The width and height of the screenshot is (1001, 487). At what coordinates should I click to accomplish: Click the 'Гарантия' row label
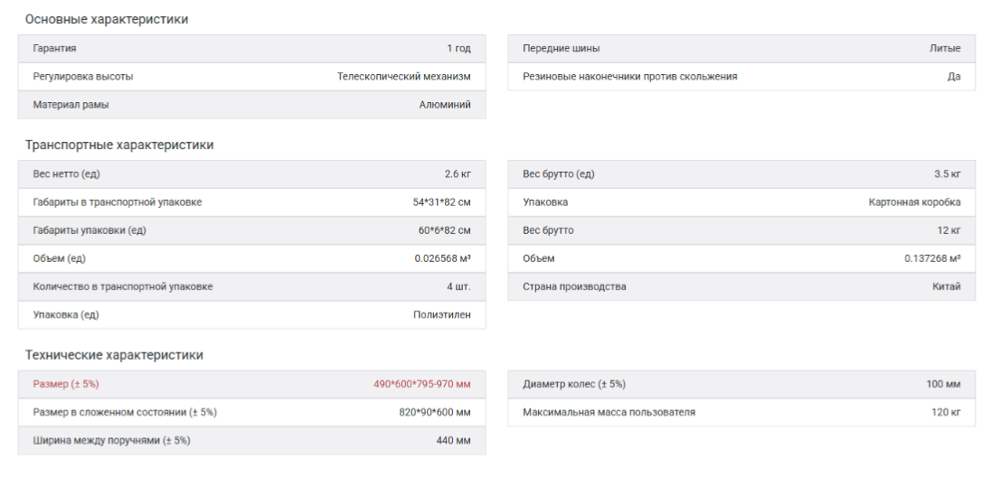click(x=54, y=49)
